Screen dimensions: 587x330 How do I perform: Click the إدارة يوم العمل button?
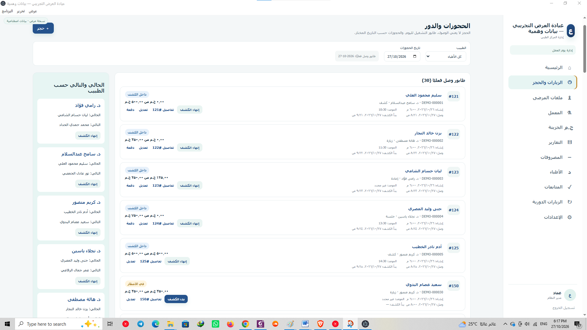[543, 50]
